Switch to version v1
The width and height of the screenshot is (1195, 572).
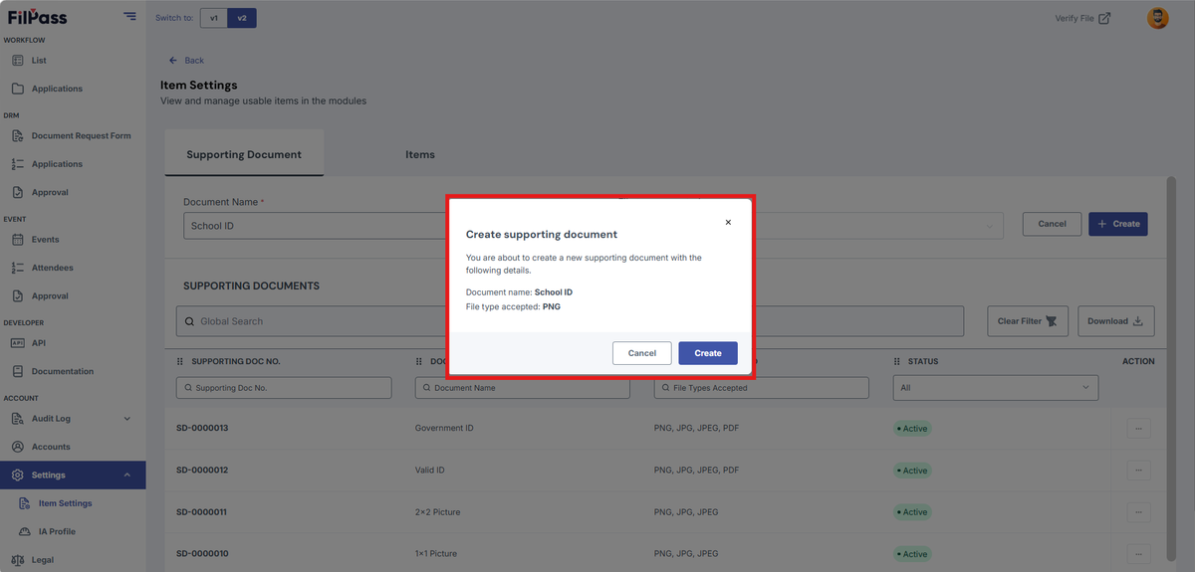click(214, 18)
